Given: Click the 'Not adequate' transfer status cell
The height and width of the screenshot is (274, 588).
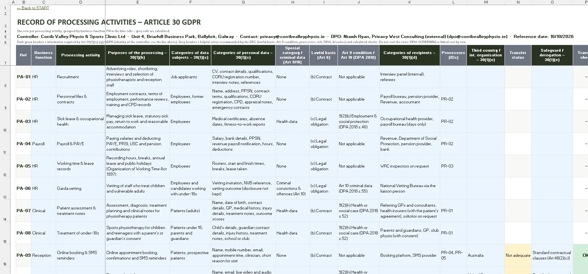Looking at the screenshot, I should tap(518, 255).
